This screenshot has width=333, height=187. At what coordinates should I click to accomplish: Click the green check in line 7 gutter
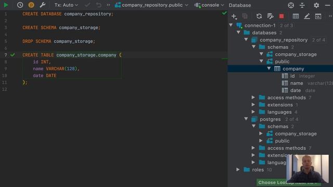[12, 55]
